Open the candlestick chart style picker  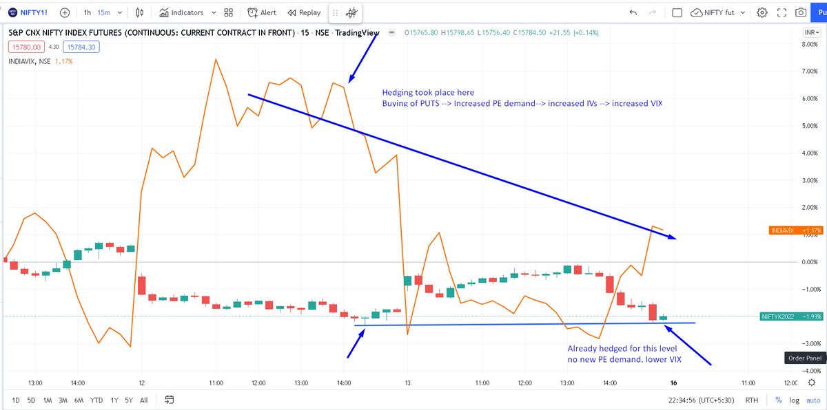pos(141,12)
